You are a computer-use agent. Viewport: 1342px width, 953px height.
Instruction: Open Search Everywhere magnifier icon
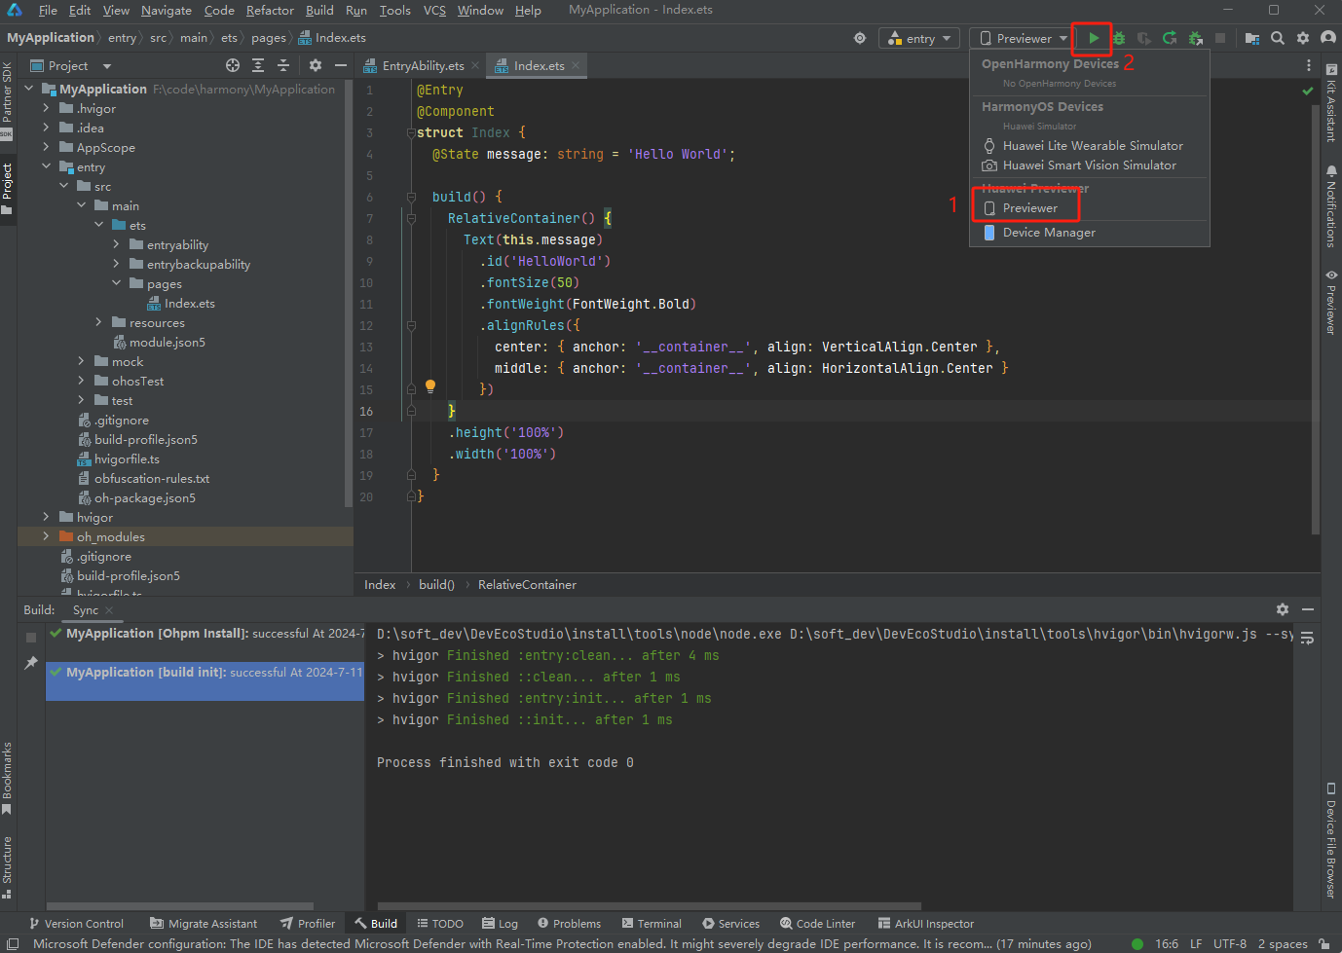point(1278,38)
